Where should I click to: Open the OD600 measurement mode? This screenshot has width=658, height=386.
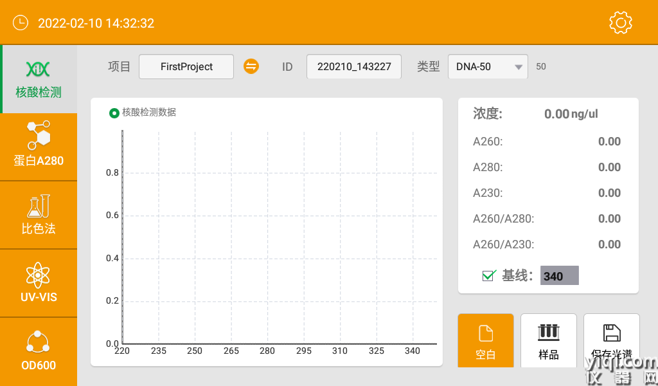tap(39, 351)
